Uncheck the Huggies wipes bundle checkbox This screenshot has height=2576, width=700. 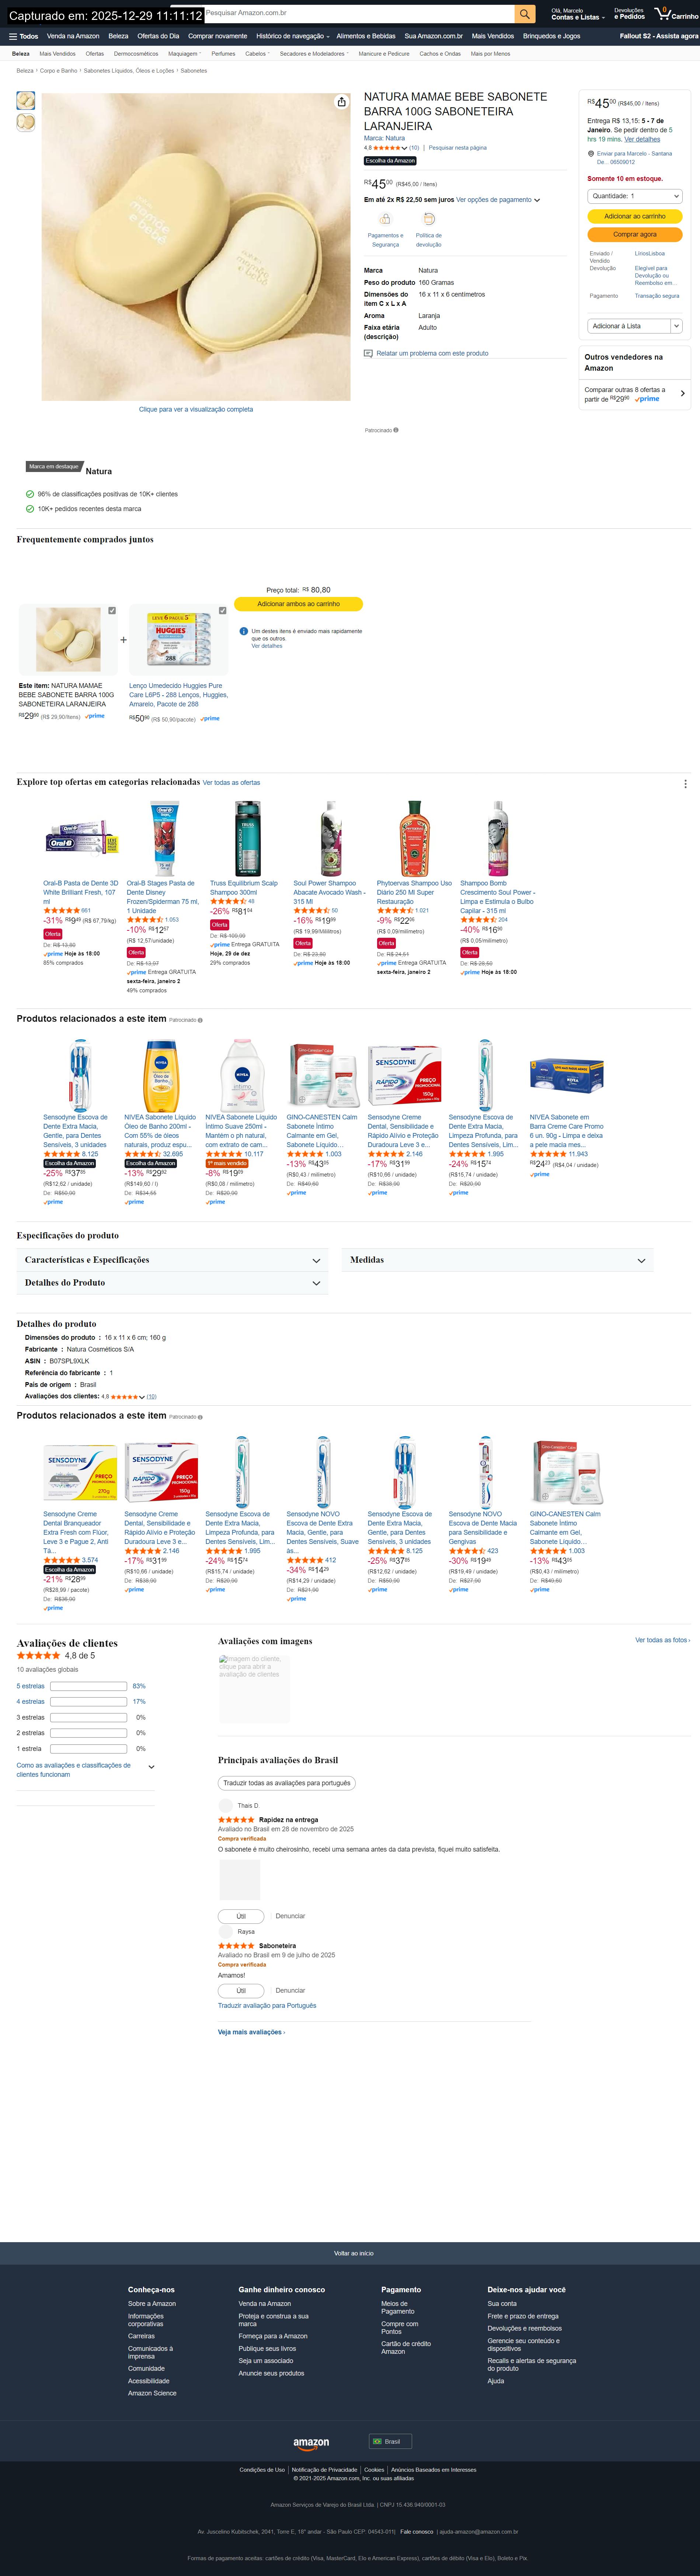(222, 610)
